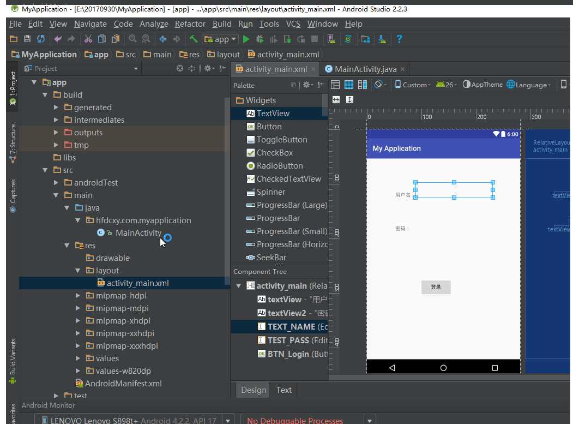Image resolution: width=573 pixels, height=424 pixels.
Task: Click the login button in preview
Action: pyautogui.click(x=436, y=287)
